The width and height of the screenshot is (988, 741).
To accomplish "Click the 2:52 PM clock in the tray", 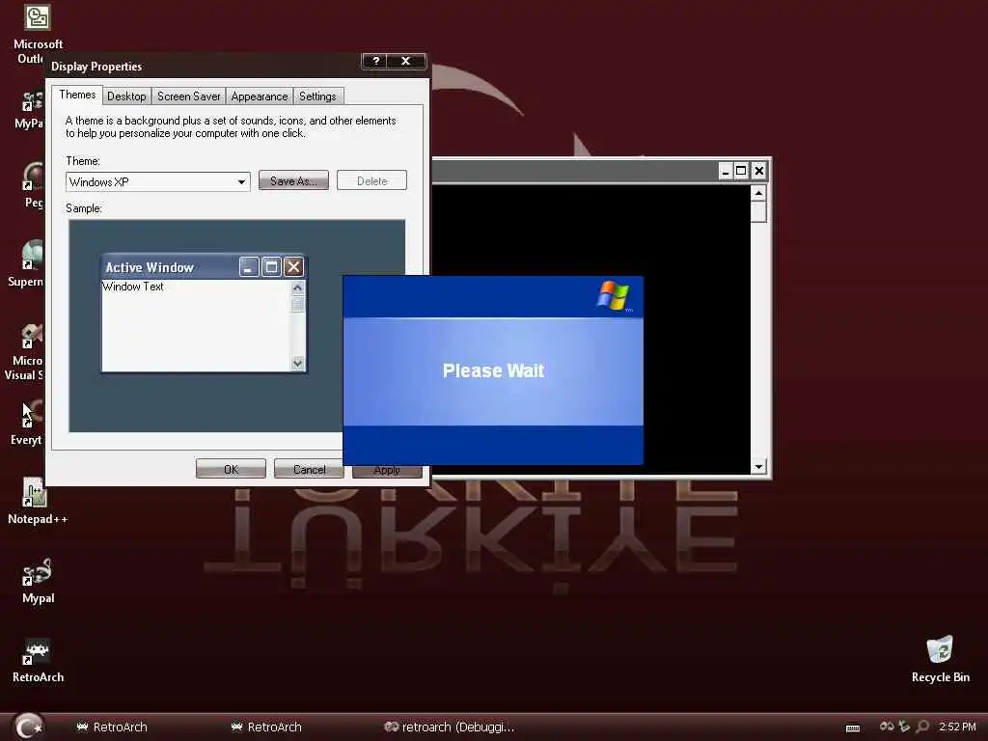I will coord(957,727).
